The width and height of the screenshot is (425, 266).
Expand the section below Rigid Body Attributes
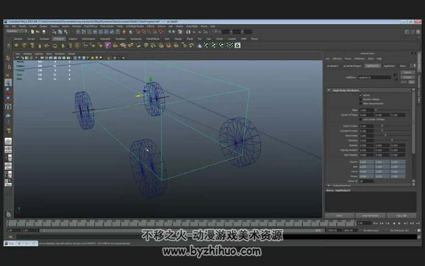coord(329,186)
